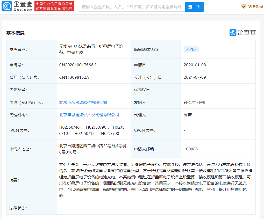The image size is (264, 219).
Task: Click the 查一下 search button
Action: click(194, 7)
